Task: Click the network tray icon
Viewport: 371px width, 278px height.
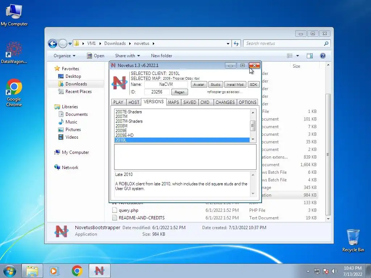Action: point(317,271)
